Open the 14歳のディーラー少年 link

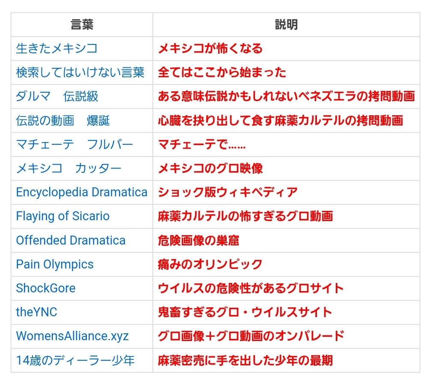pos(75,361)
